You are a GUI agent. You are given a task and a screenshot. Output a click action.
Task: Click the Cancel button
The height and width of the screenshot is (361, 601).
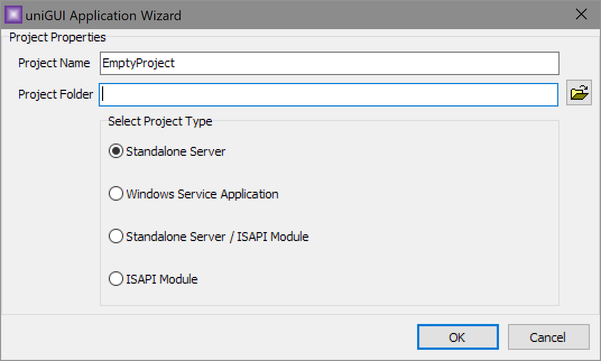[x=548, y=337]
